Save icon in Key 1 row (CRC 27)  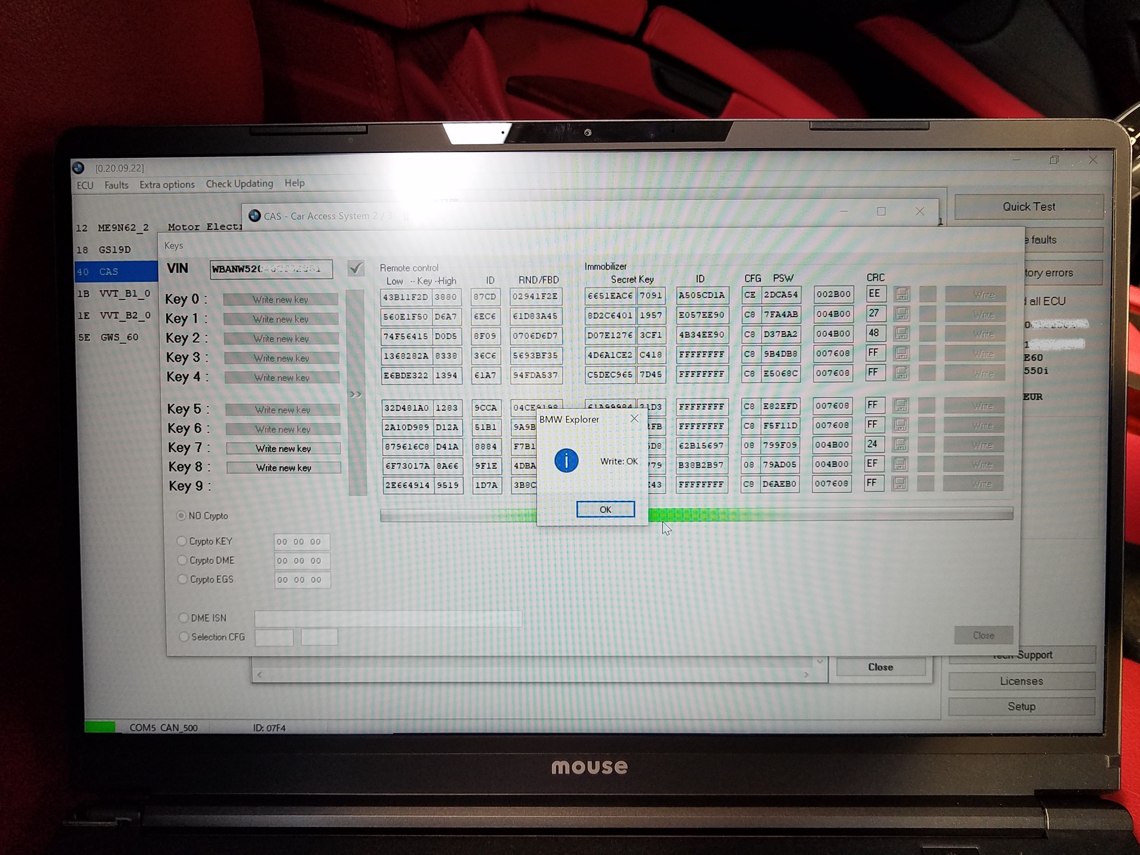[902, 314]
